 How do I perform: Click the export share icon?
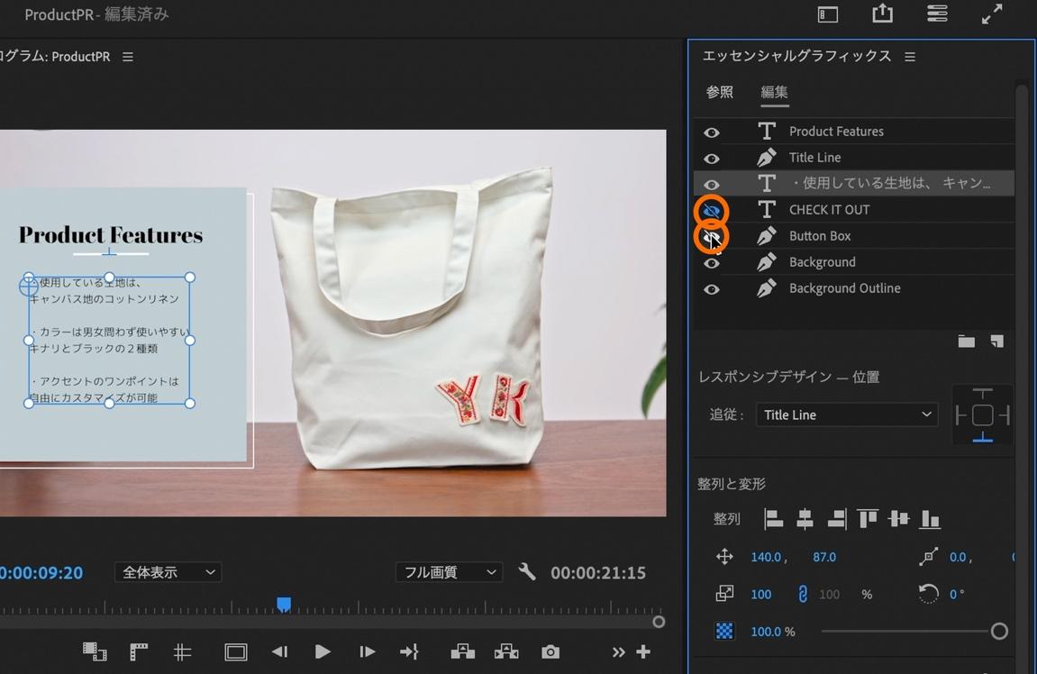(882, 14)
